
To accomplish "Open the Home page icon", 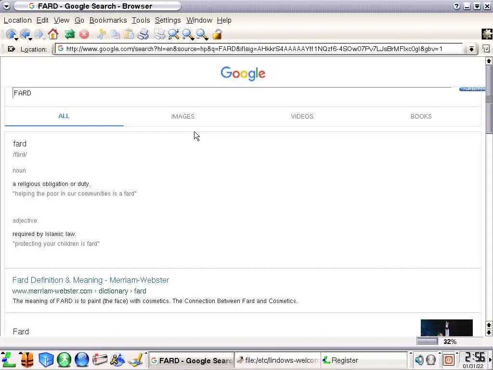I will coord(53,34).
